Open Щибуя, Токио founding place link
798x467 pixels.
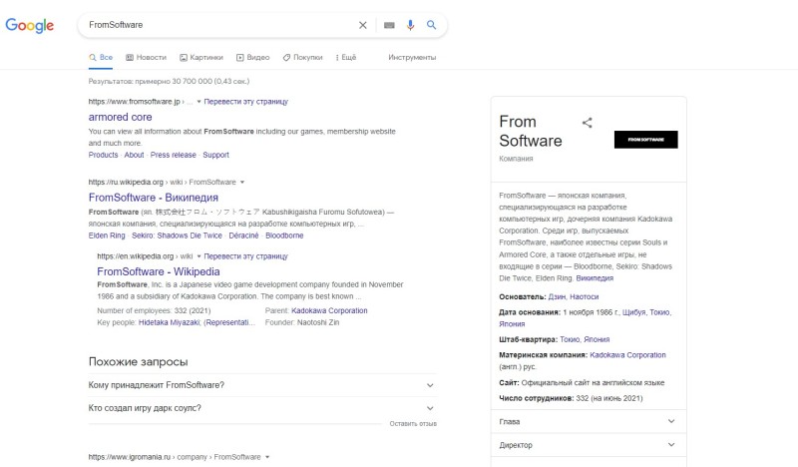click(x=646, y=312)
